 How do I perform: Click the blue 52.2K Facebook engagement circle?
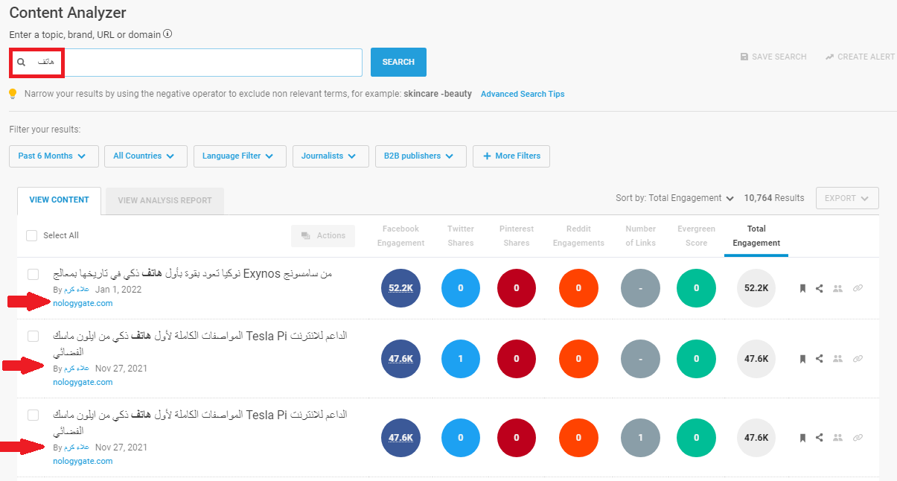point(400,288)
